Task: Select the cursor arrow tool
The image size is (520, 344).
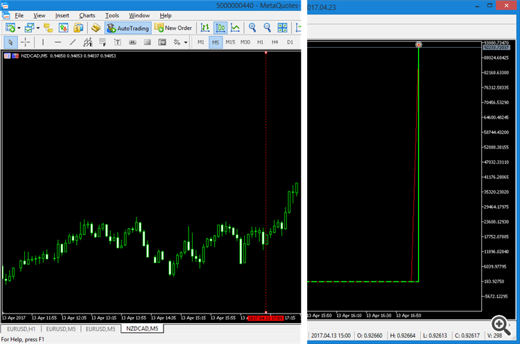Action: [10, 42]
